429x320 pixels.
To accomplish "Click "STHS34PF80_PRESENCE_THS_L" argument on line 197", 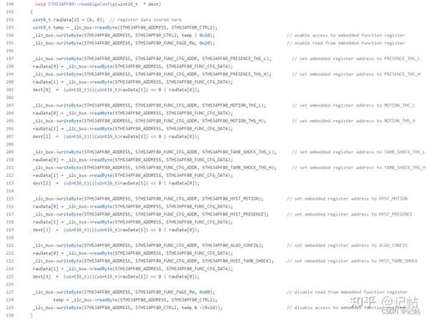I will [x=235, y=59].
